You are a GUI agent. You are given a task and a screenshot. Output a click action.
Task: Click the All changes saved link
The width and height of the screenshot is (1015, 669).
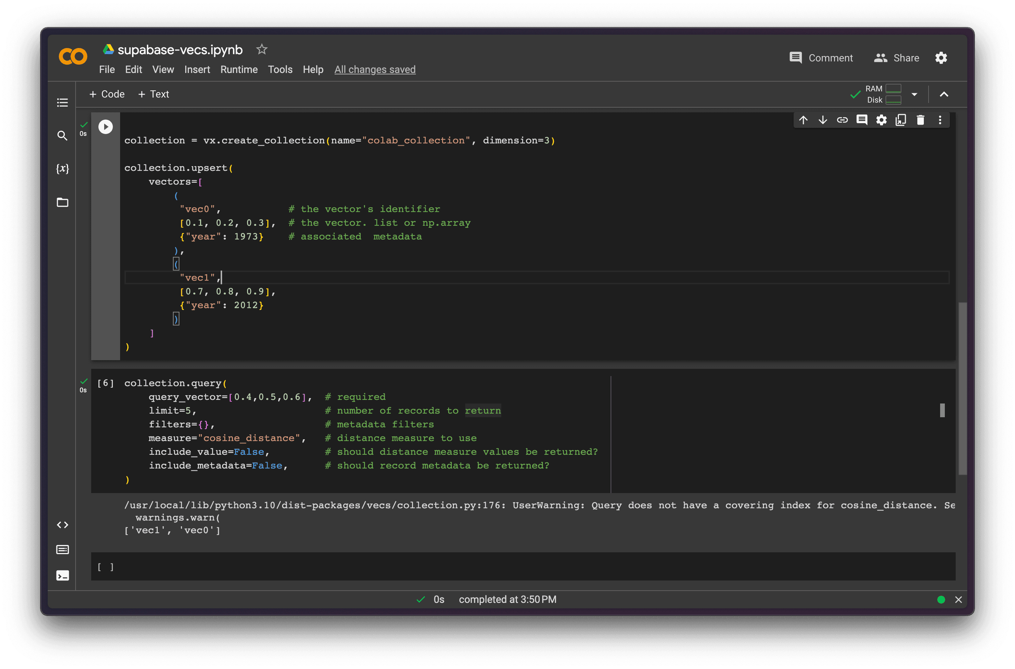(x=375, y=70)
